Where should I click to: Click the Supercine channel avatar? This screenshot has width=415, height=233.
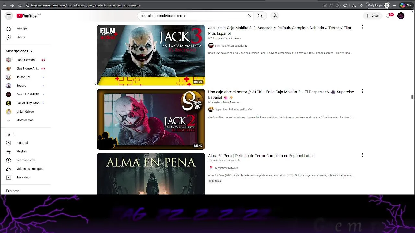211,109
